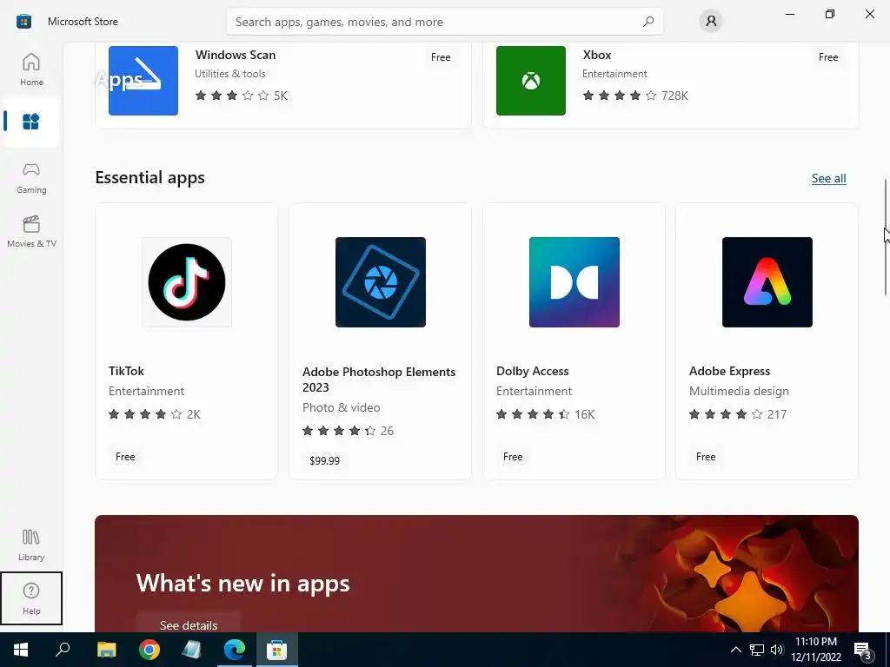Open Help in the sidebar
Image resolution: width=890 pixels, height=667 pixels.
coord(31,598)
